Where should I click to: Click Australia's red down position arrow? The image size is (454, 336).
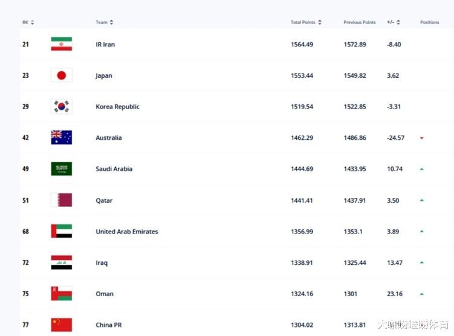coord(422,138)
